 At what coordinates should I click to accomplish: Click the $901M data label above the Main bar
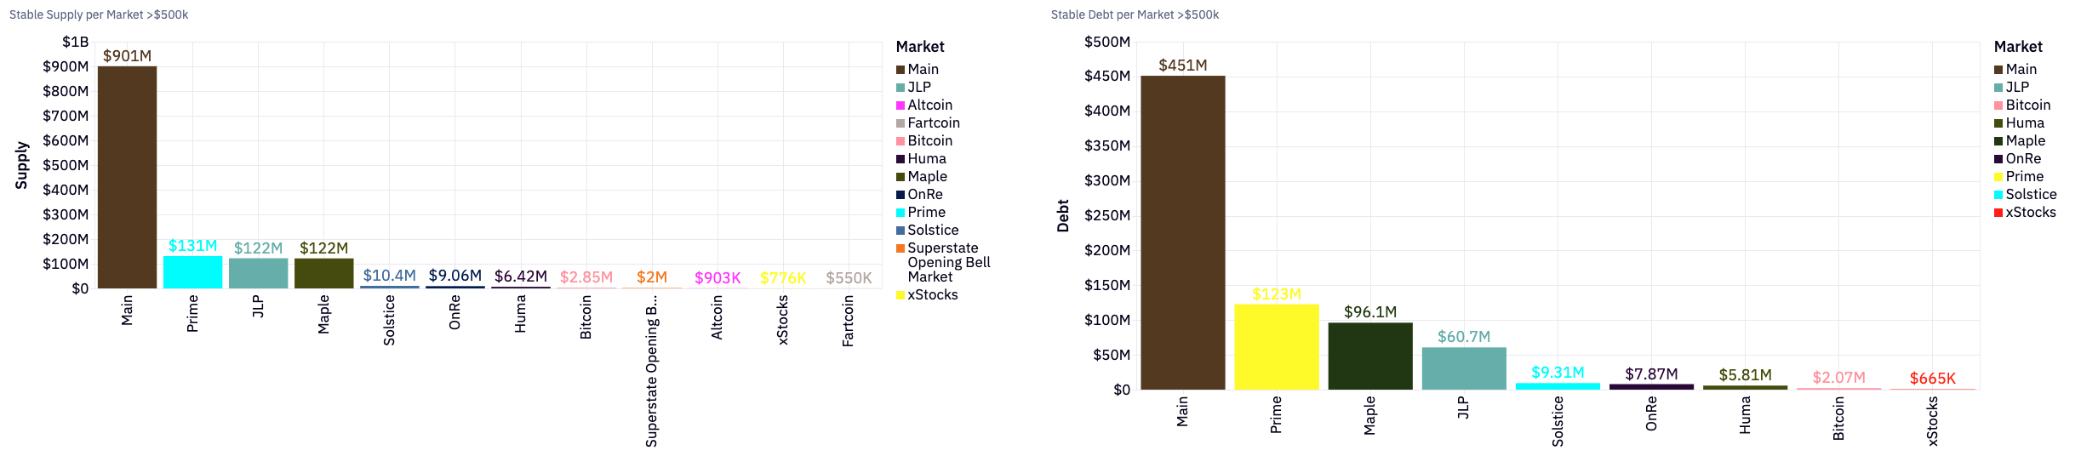tap(127, 56)
